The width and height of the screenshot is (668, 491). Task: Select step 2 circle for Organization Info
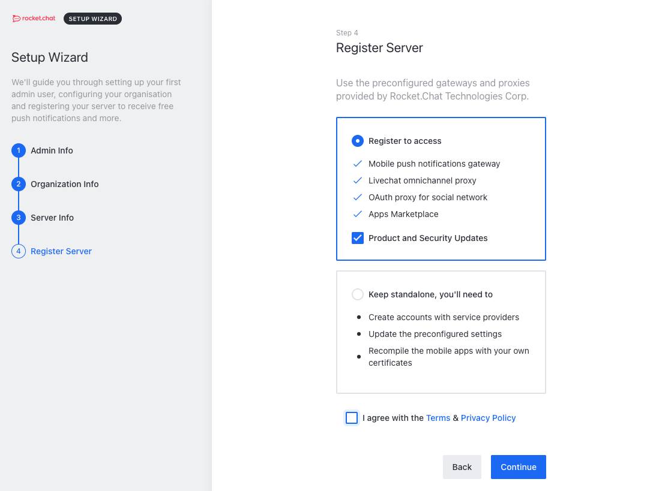[19, 184]
